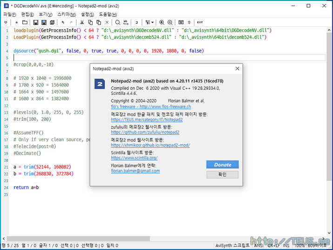This screenshot has width=333, height=250.
Task: Open the 파일(F) menu
Action: point(10,14)
